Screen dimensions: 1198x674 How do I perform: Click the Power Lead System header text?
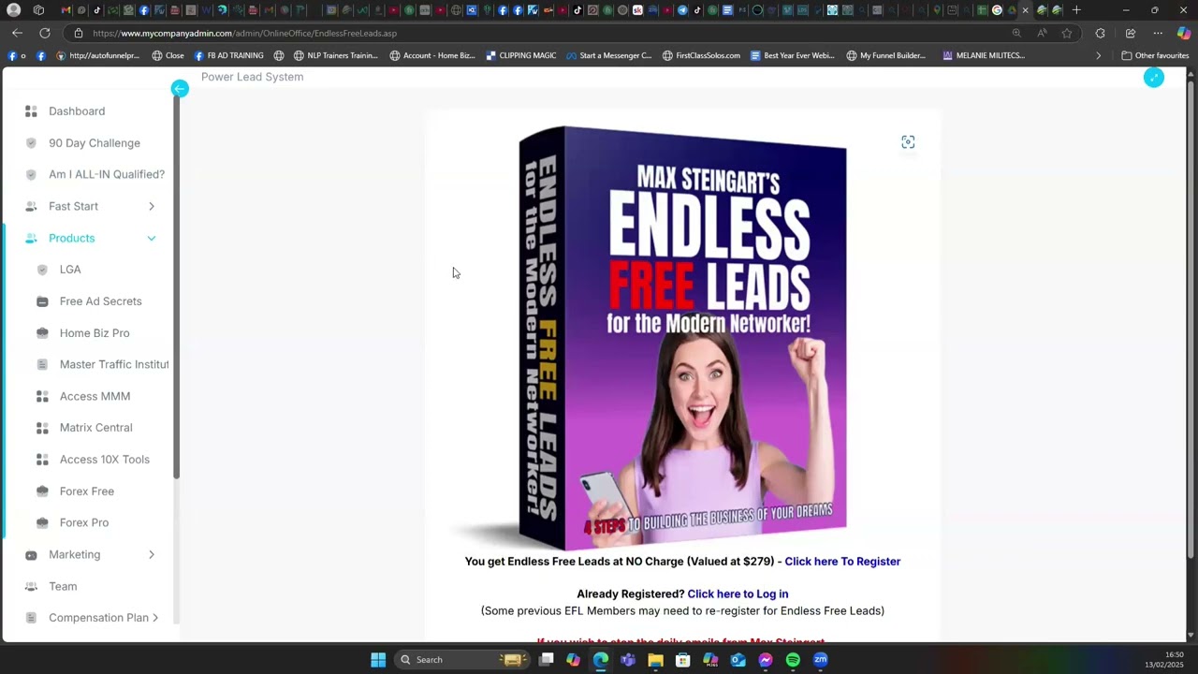click(x=252, y=77)
